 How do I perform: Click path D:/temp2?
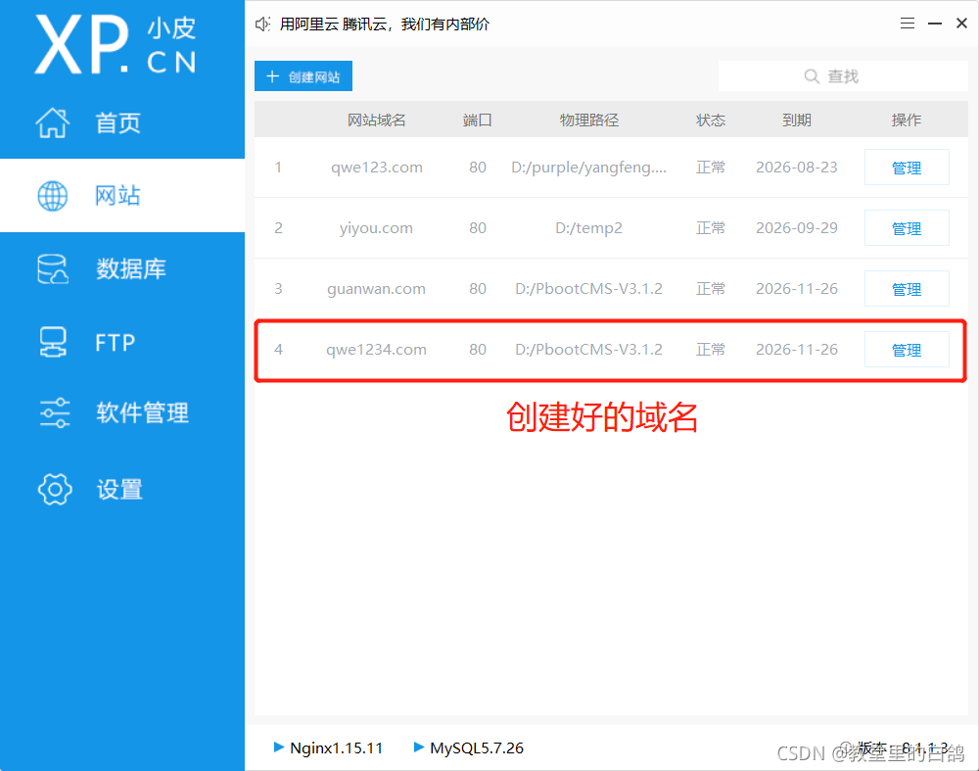click(588, 228)
